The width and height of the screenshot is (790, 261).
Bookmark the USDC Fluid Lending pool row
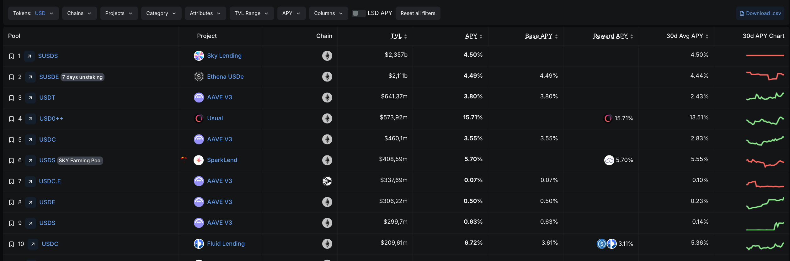(11, 244)
